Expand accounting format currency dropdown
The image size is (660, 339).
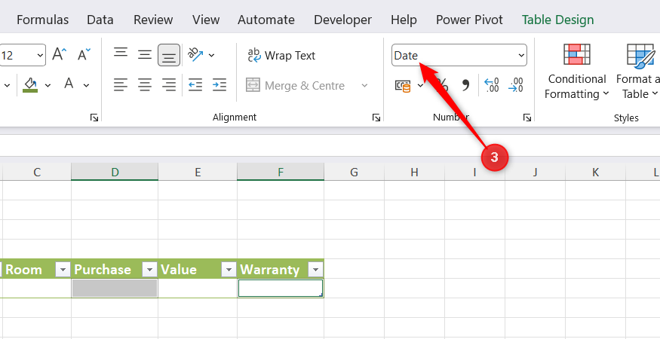point(420,86)
